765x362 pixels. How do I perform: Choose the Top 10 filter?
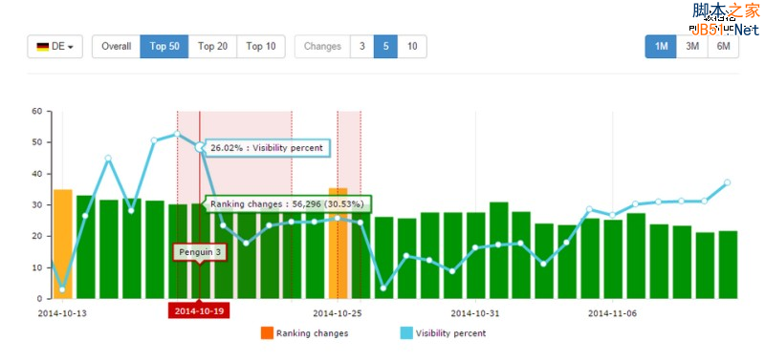(261, 47)
